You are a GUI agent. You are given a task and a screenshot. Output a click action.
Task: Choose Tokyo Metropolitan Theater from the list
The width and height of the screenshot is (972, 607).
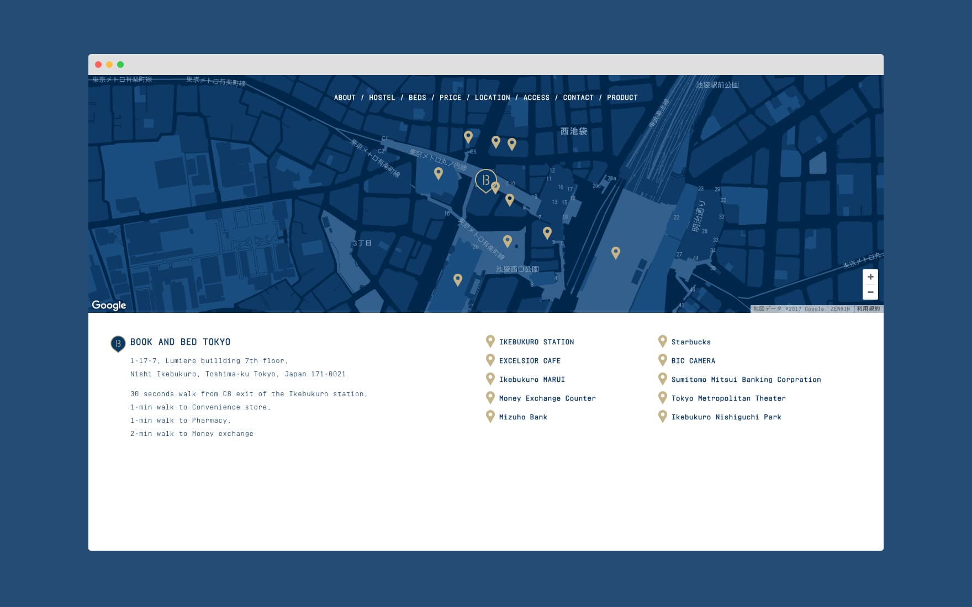[728, 398]
